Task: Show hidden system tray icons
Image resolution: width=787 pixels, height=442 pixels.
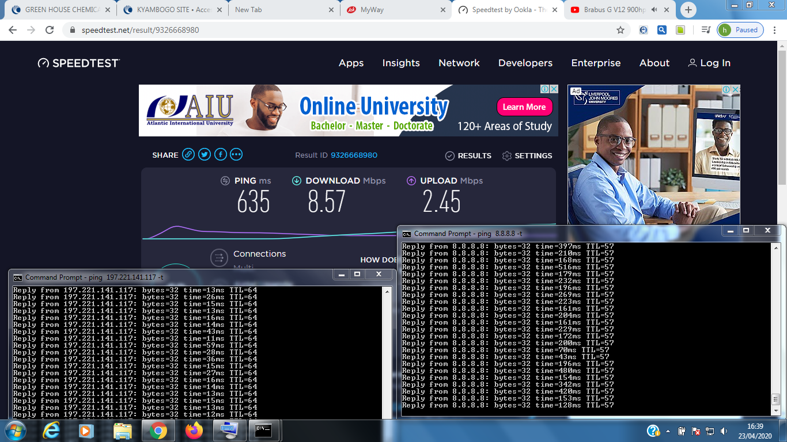Action: pos(668,430)
